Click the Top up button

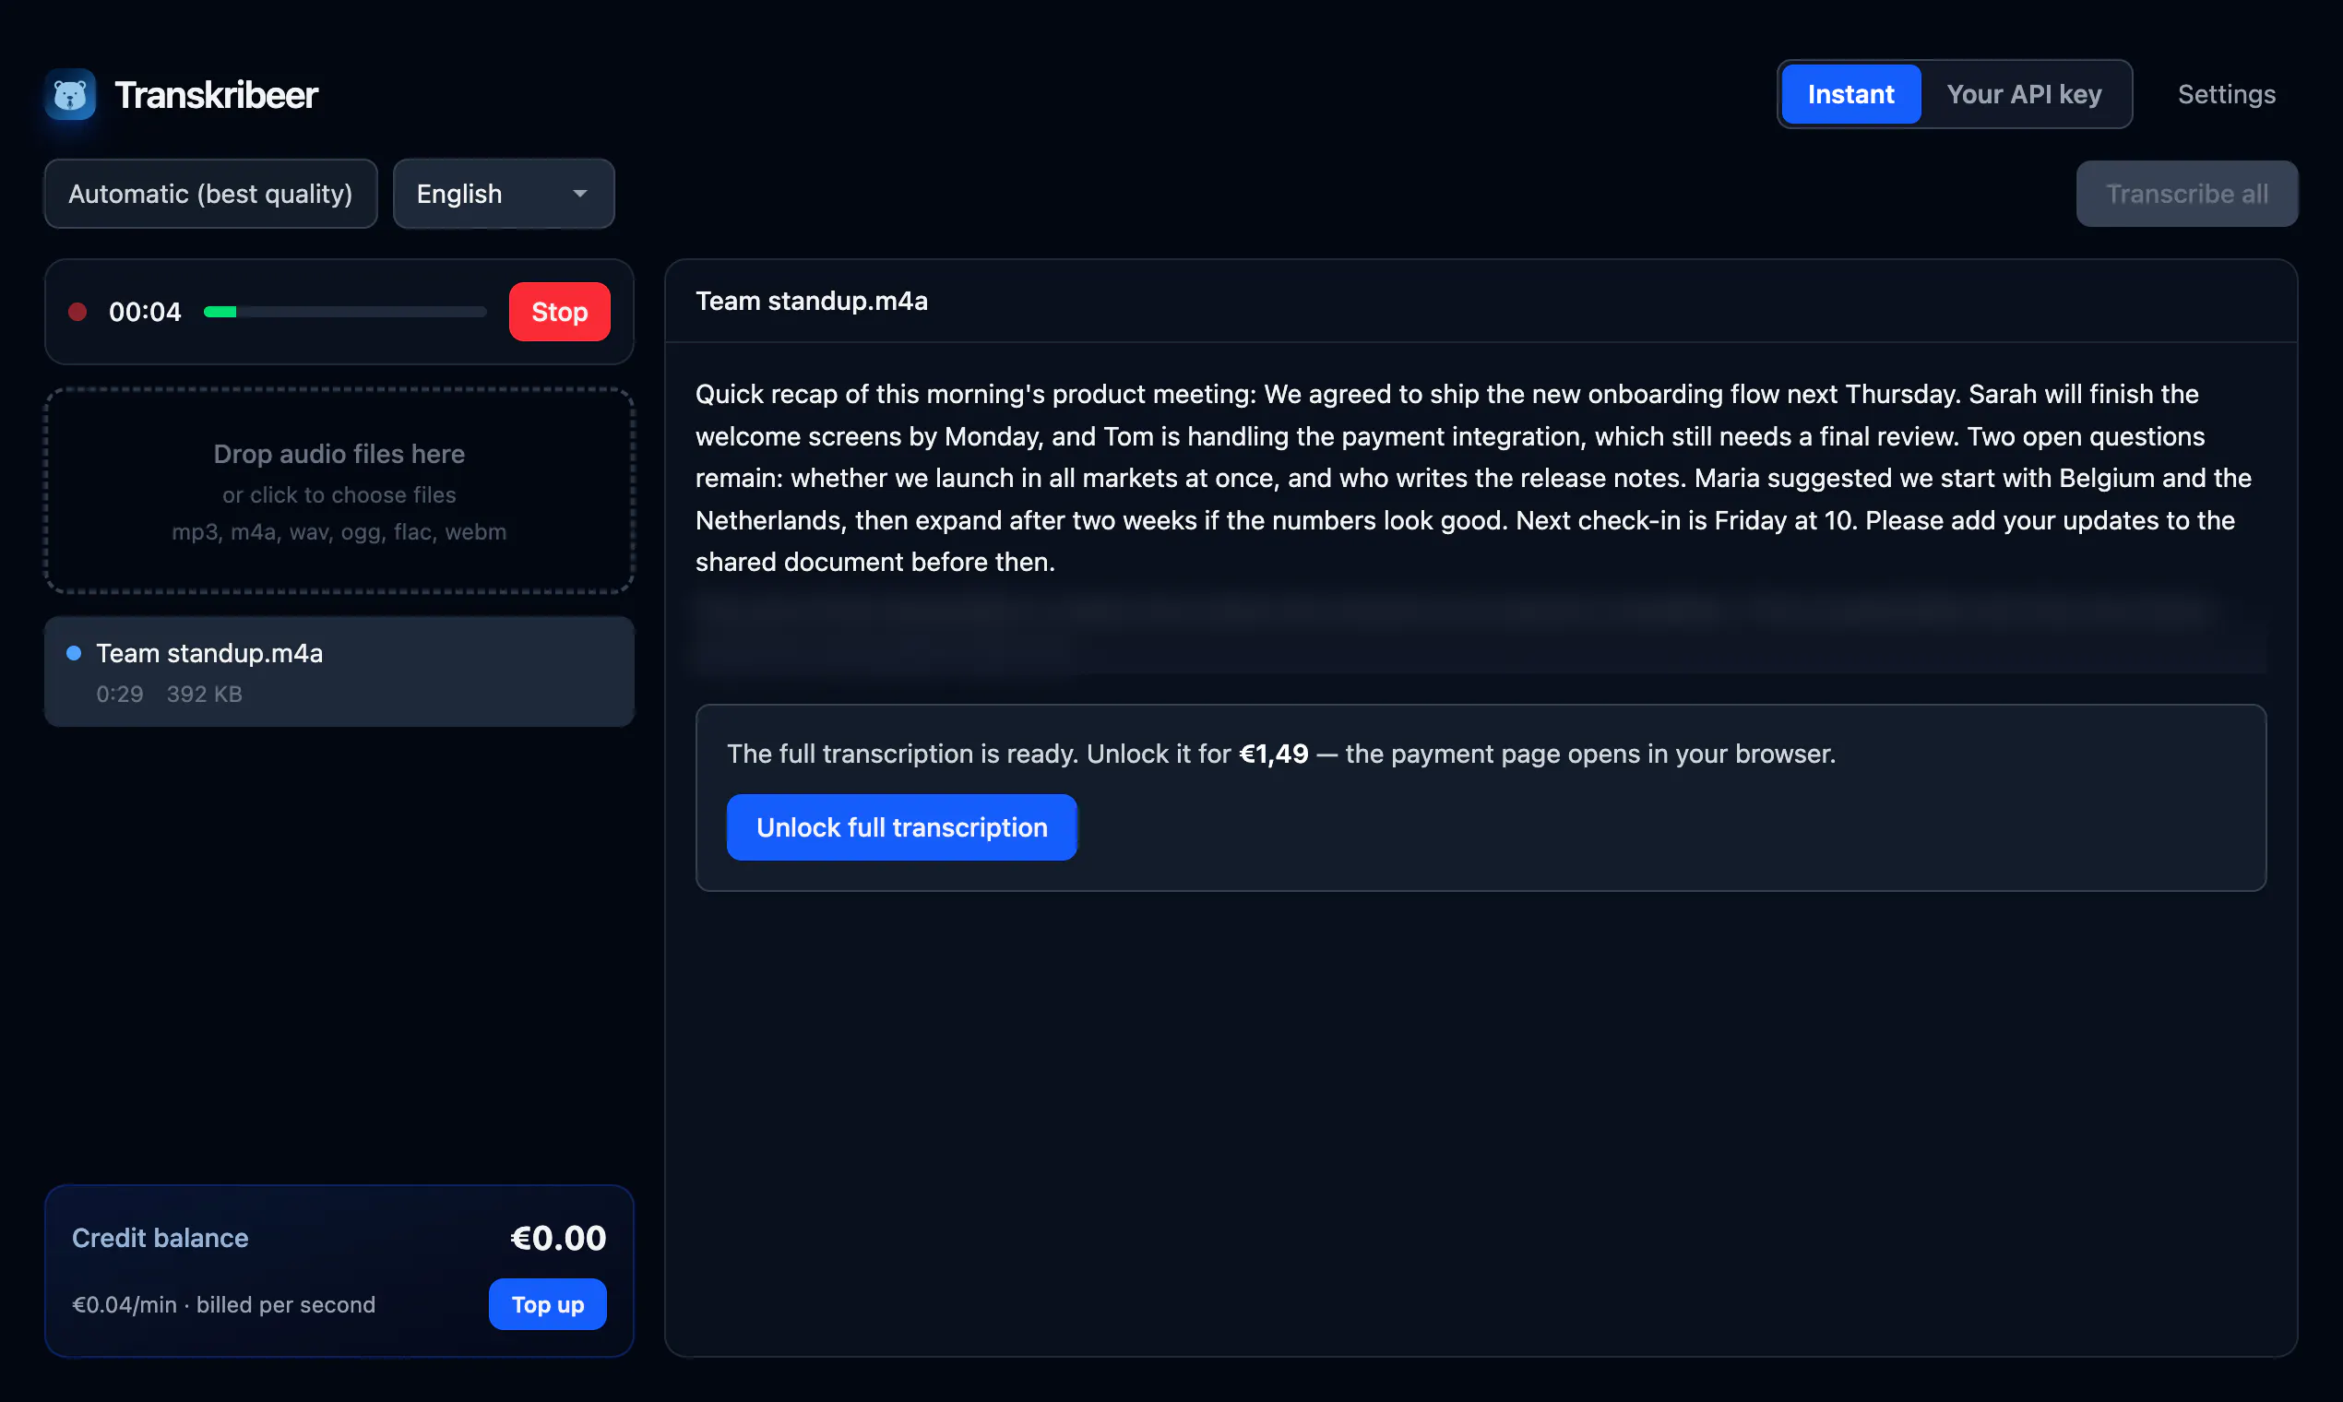coord(547,1305)
